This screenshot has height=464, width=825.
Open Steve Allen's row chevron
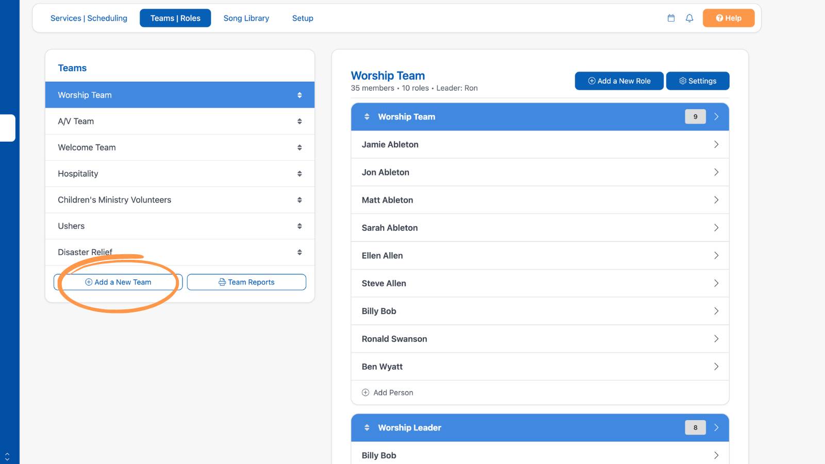pos(716,283)
